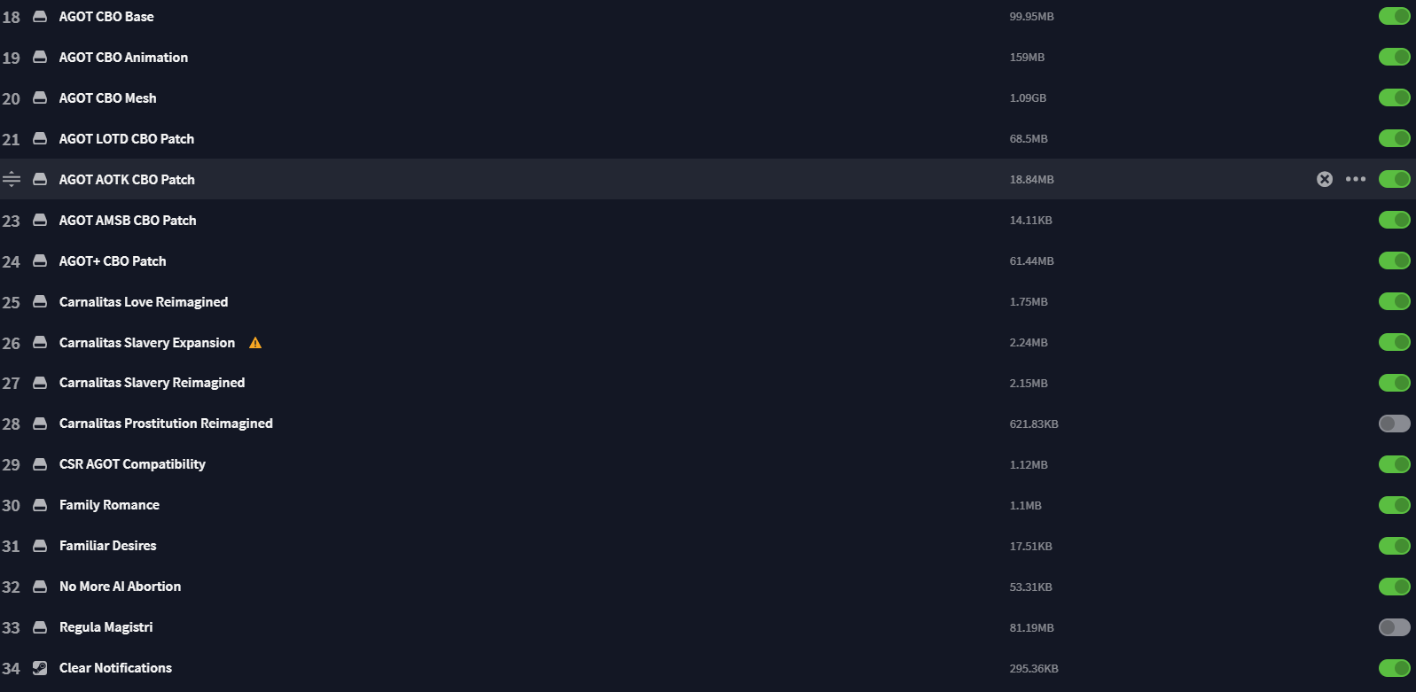Select the Carnalitas Love Reimagined mod name
Image resolution: width=1416 pixels, height=692 pixels.
coord(144,302)
